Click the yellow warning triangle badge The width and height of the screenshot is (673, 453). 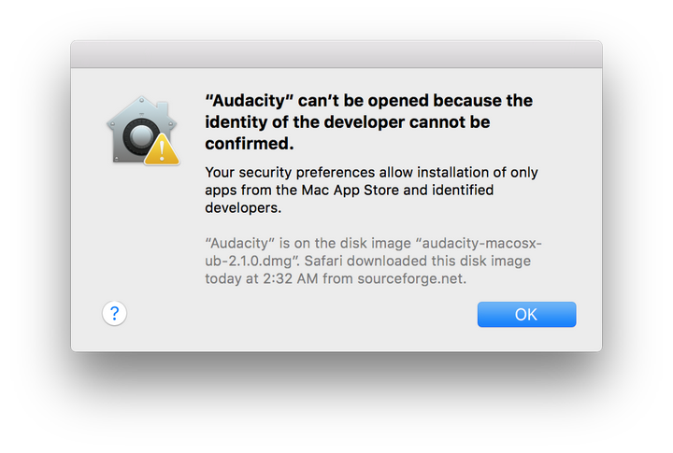162,149
